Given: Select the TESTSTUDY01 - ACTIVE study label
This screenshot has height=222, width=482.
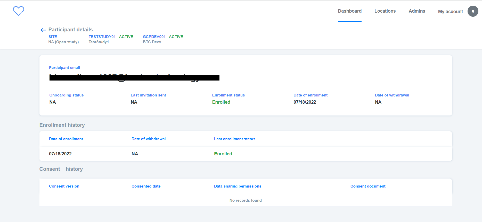Looking at the screenshot, I should [111, 37].
